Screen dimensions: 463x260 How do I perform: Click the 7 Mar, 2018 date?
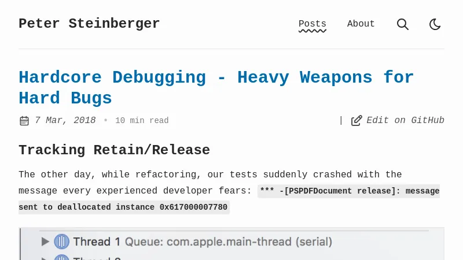(65, 120)
